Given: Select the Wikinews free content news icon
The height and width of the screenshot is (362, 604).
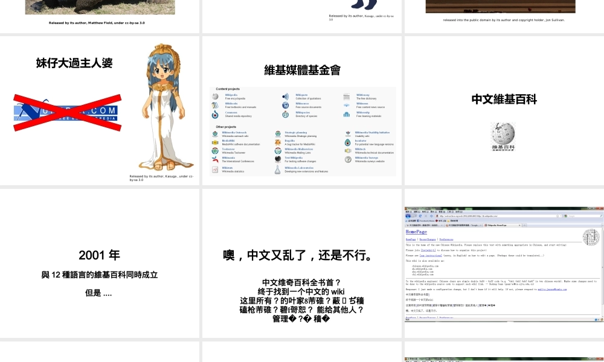Looking at the screenshot, I should 346,105.
